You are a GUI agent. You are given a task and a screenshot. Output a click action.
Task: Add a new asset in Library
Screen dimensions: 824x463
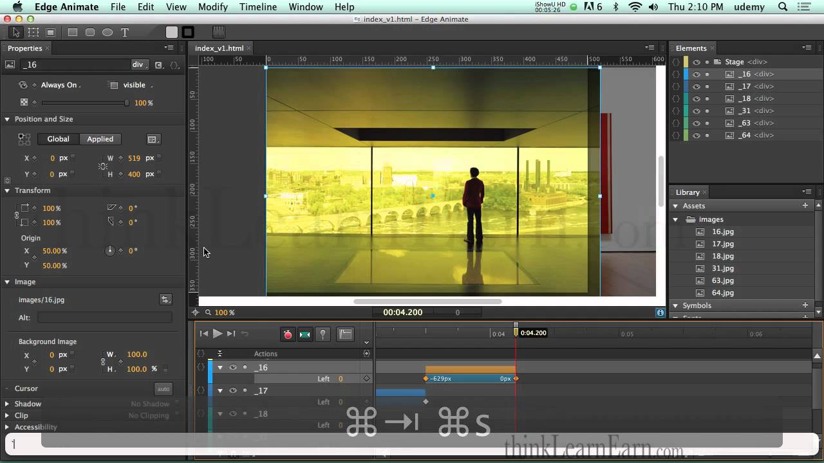coord(805,206)
